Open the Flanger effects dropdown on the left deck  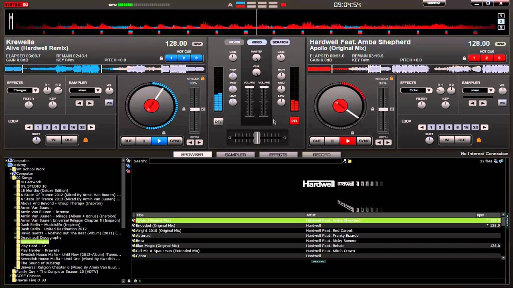pos(35,90)
